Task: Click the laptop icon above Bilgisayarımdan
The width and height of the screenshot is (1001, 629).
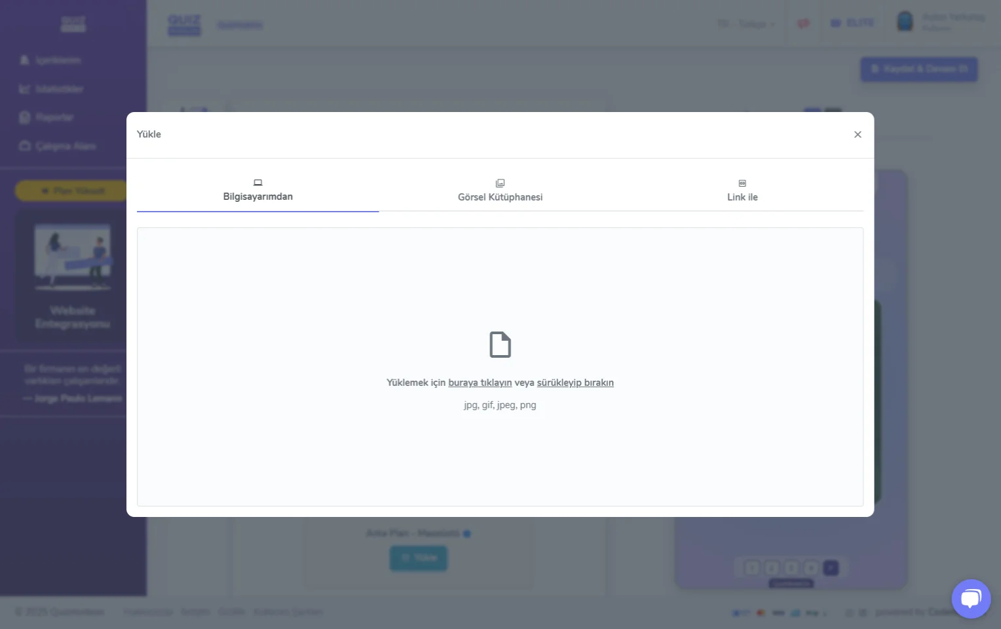Action: (257, 183)
